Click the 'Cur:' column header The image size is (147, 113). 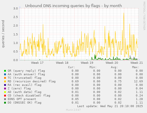coord(72,67)
